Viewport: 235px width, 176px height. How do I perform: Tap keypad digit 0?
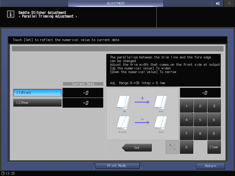(186, 147)
